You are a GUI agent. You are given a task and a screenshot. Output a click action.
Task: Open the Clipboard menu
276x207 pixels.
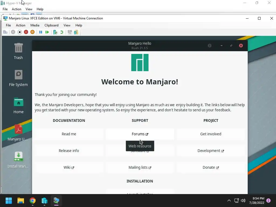(51, 25)
